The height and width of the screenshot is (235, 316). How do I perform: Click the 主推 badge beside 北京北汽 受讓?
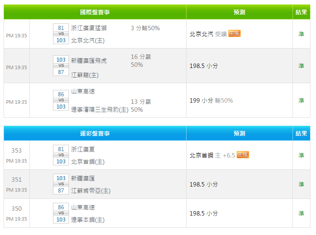(234, 33)
